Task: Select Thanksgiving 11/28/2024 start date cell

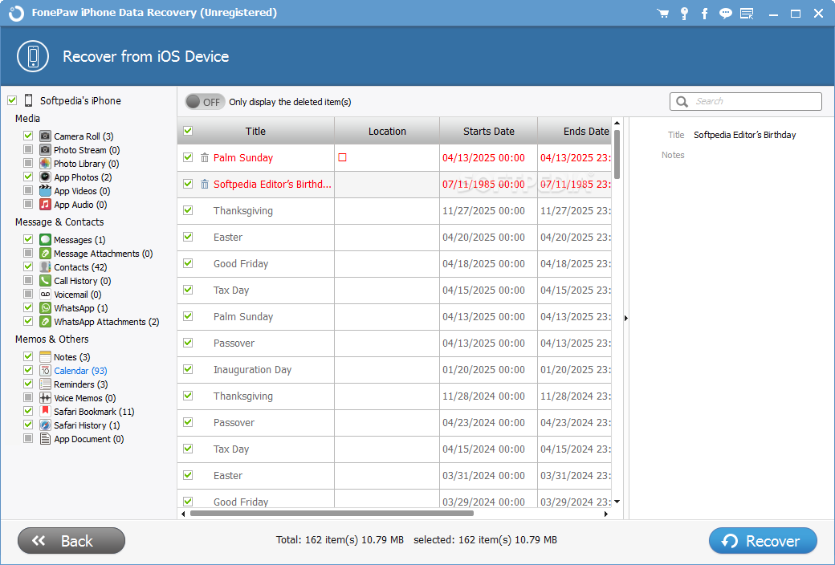Action: click(488, 396)
